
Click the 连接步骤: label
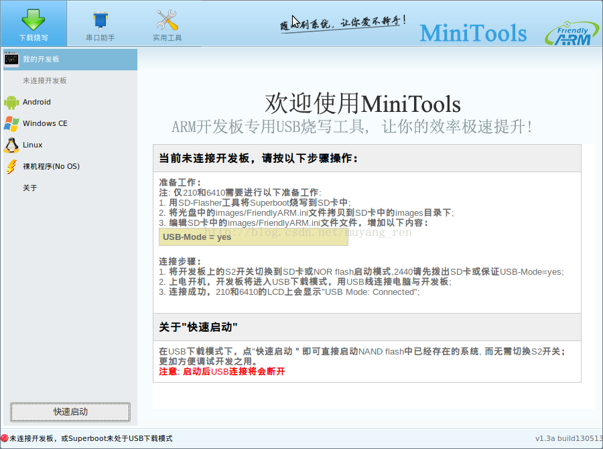pyautogui.click(x=180, y=262)
